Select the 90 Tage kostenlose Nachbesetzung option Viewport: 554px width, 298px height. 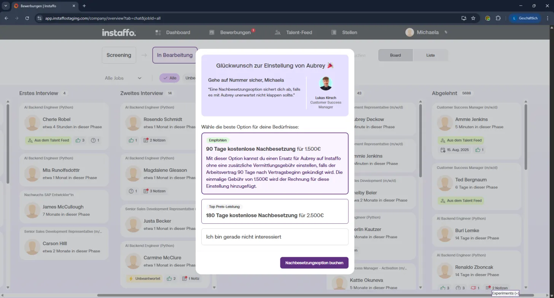[x=275, y=164]
